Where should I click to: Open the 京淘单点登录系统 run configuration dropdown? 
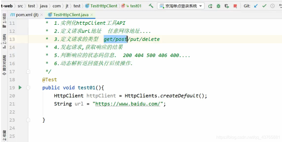181,6
